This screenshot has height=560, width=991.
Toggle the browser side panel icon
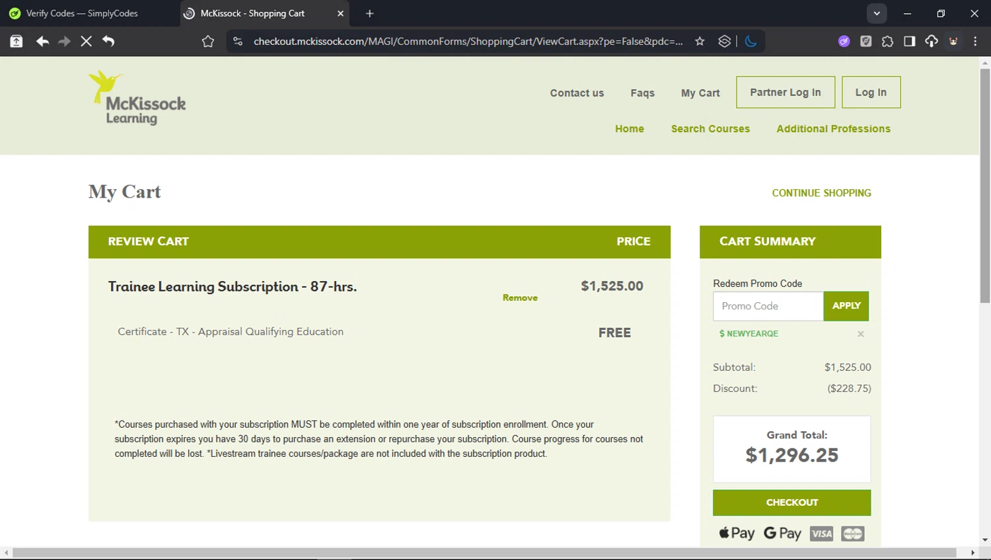point(909,41)
